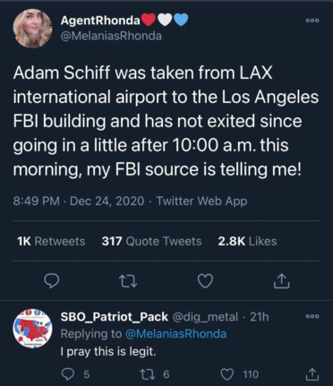Screen dimensions: 333x386
Task: View the 1K Retweets list
Action: pos(51,241)
